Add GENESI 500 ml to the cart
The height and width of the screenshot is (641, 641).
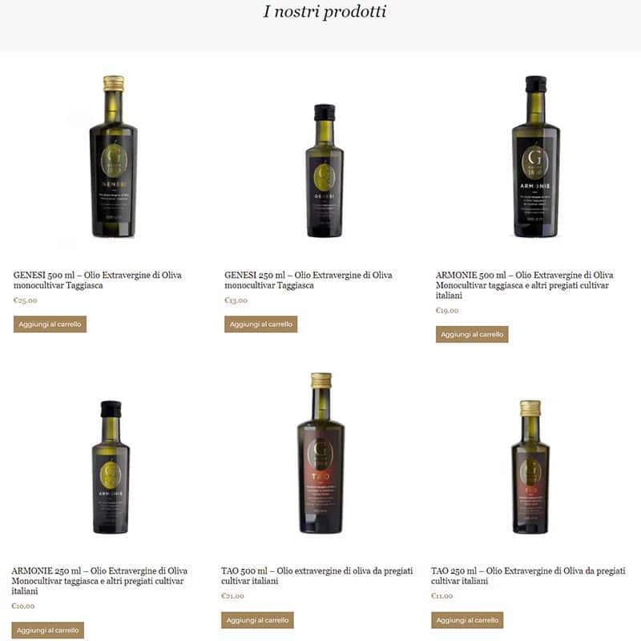click(x=50, y=325)
